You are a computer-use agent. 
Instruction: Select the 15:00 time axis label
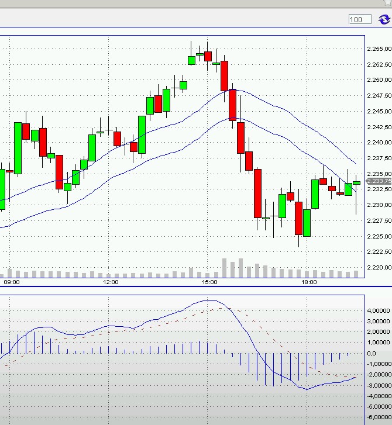[209, 282]
